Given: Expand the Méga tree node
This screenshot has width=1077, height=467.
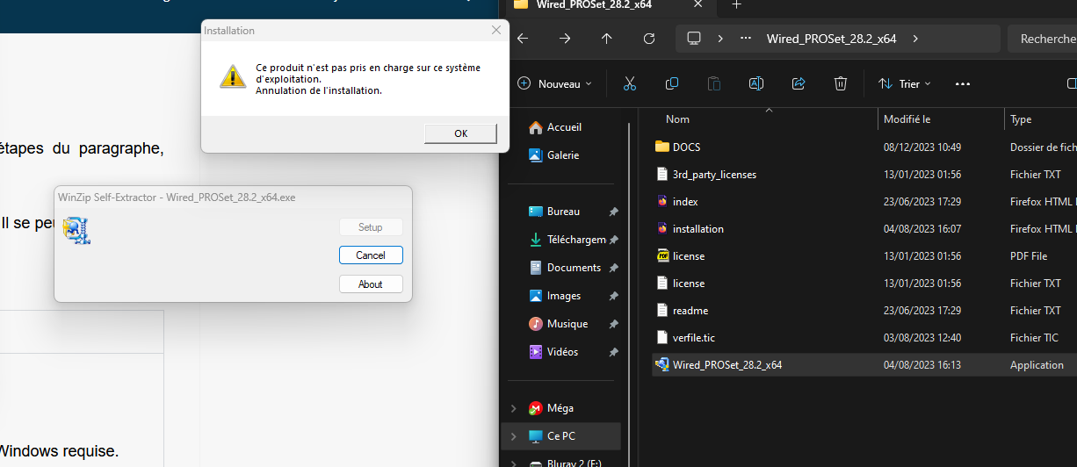Looking at the screenshot, I should (x=513, y=408).
